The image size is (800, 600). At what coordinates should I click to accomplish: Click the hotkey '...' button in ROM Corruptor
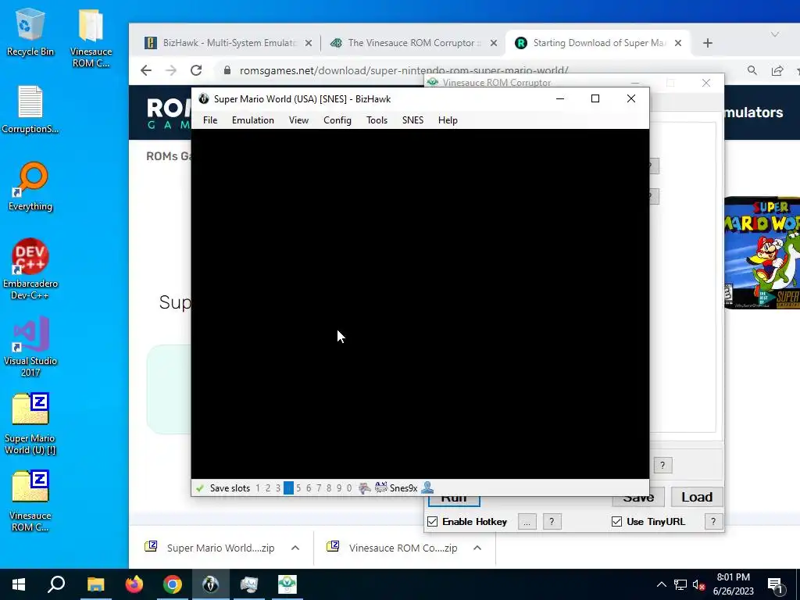527,522
